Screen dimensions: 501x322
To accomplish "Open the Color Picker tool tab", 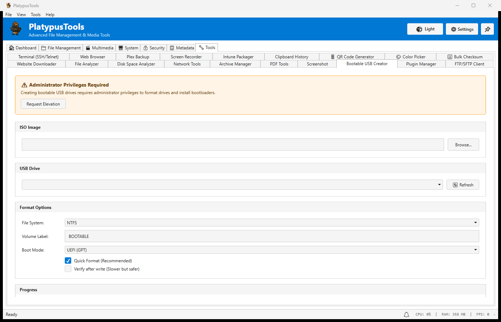I will [410, 57].
